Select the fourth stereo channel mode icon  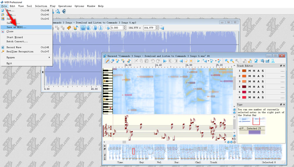(x=101, y=28)
